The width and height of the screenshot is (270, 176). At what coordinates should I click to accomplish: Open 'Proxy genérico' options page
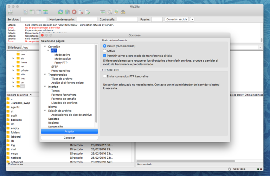pyautogui.click(x=61, y=71)
